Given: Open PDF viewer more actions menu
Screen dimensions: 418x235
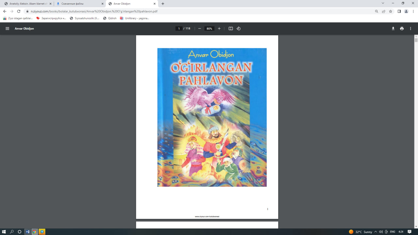Looking at the screenshot, I should (x=410, y=28).
